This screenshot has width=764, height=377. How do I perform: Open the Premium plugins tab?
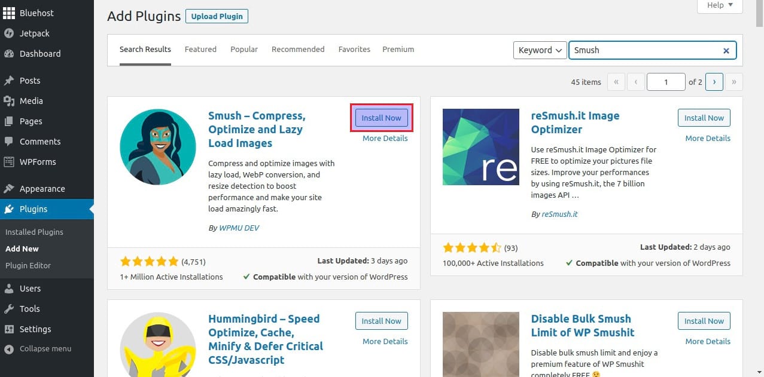398,50
